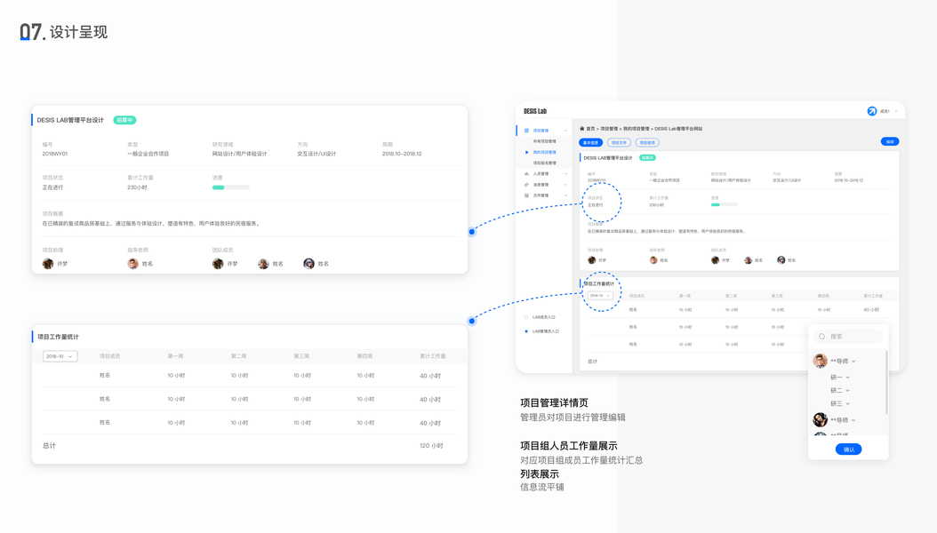Click '总计' row label in left workload card

(50, 446)
